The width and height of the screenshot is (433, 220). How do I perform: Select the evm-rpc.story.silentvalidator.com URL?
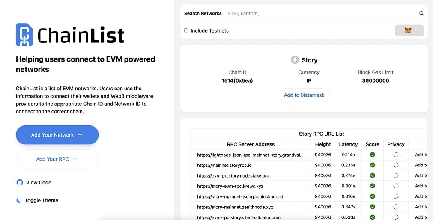tap(239, 217)
